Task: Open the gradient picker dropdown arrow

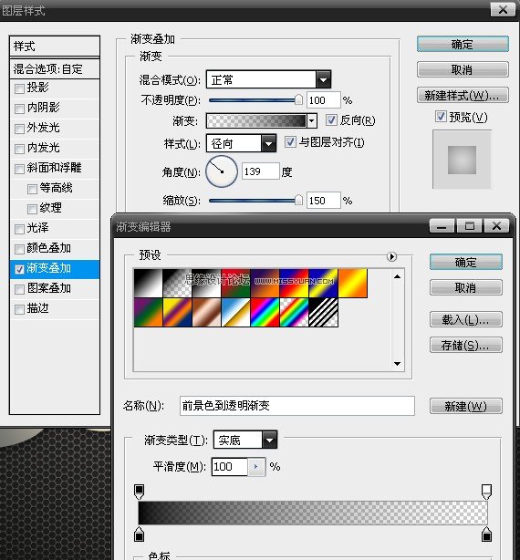Action: [312, 121]
